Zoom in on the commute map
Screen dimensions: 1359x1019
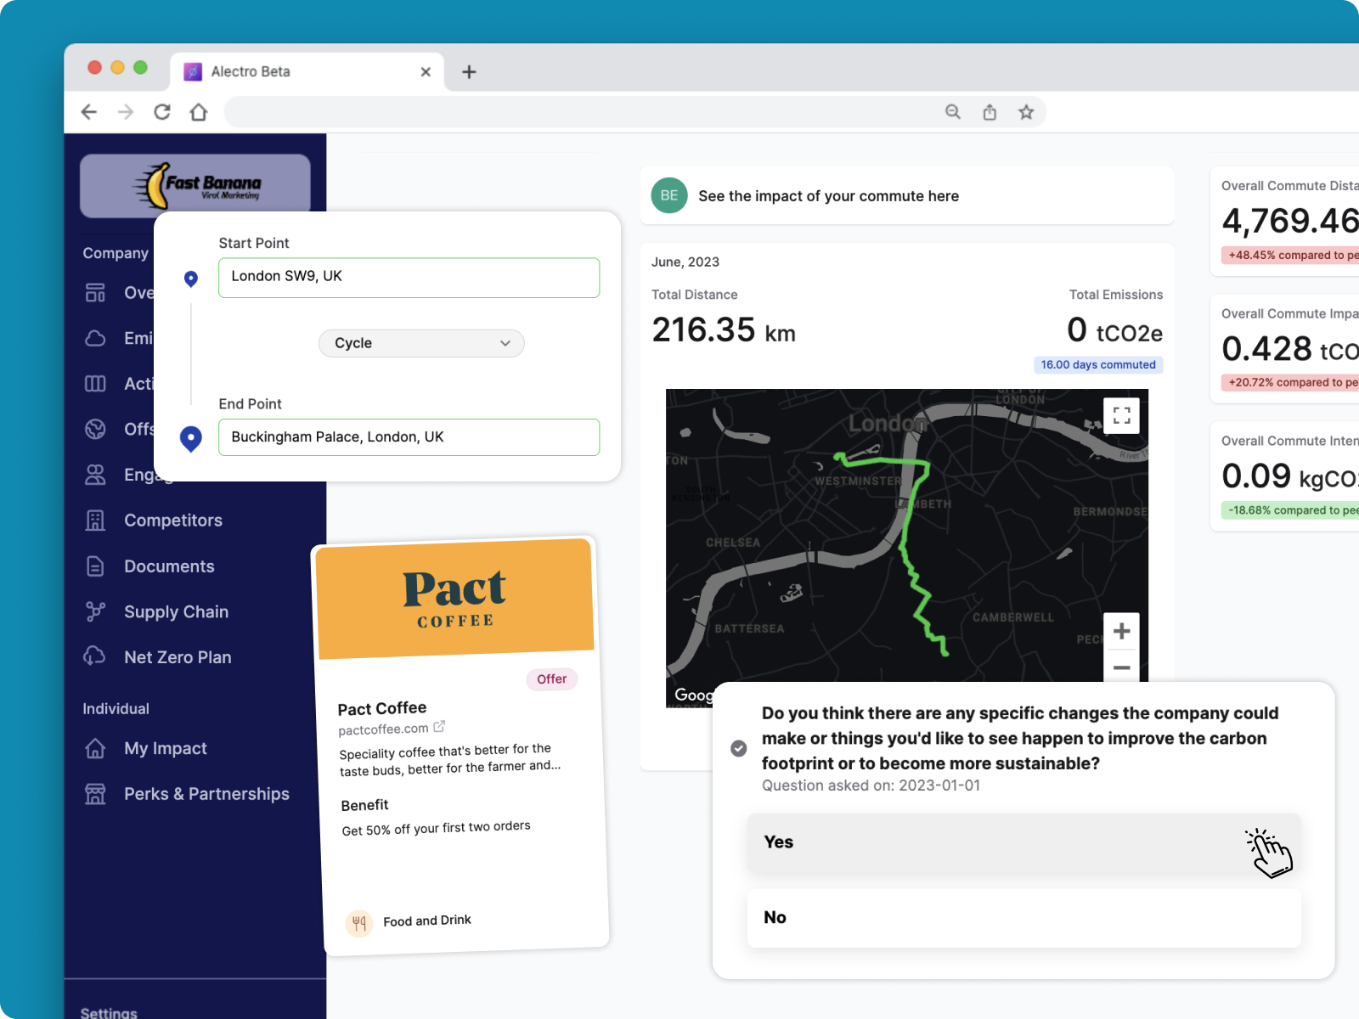[x=1121, y=631]
